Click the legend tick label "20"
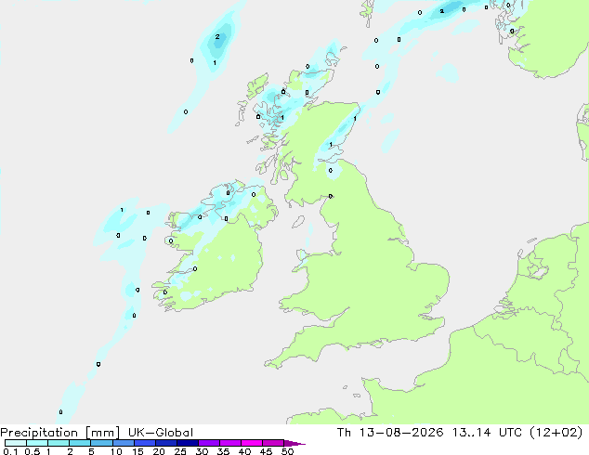The height and width of the screenshot is (455, 589). tap(159, 451)
